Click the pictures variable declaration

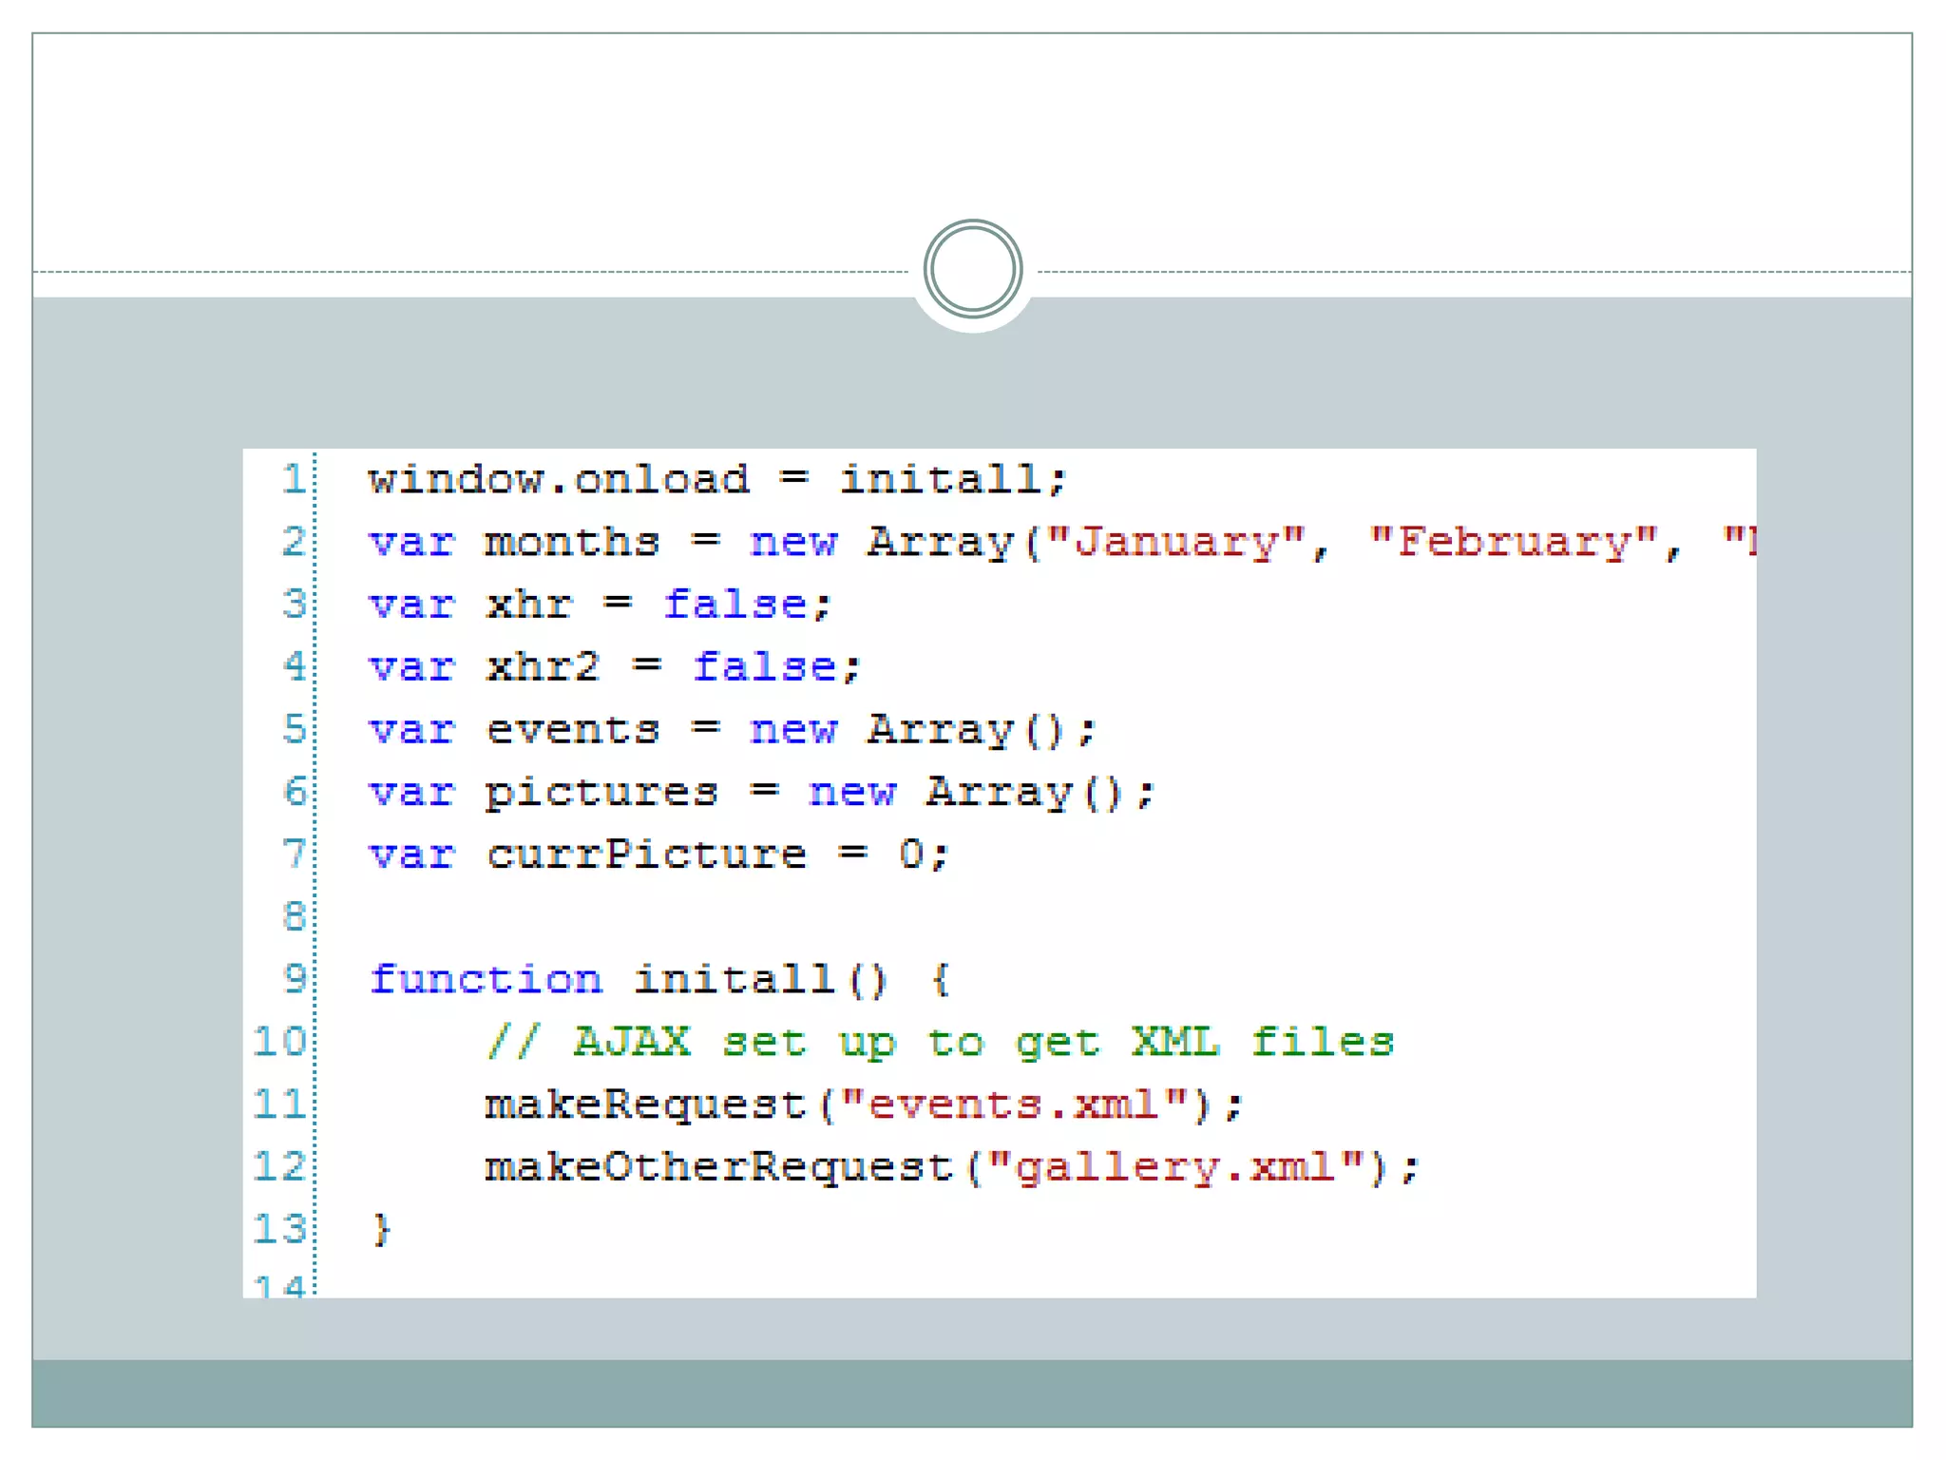(601, 793)
